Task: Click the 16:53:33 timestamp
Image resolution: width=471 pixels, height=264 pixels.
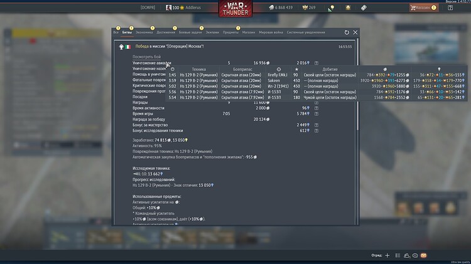Action: tap(345, 47)
